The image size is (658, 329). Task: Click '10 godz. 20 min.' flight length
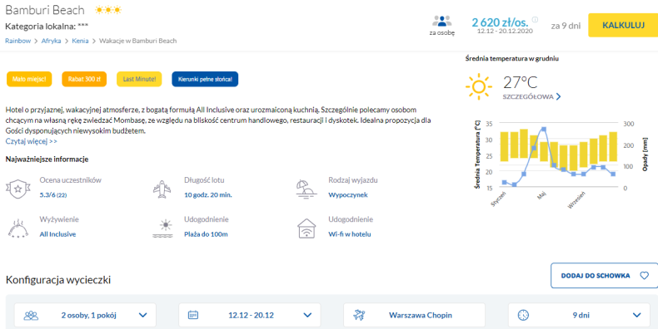click(x=207, y=194)
